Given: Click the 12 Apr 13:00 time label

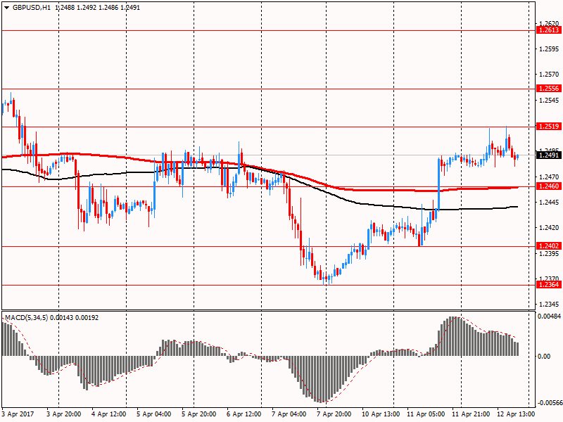Looking at the screenshot, I should 516,414.
